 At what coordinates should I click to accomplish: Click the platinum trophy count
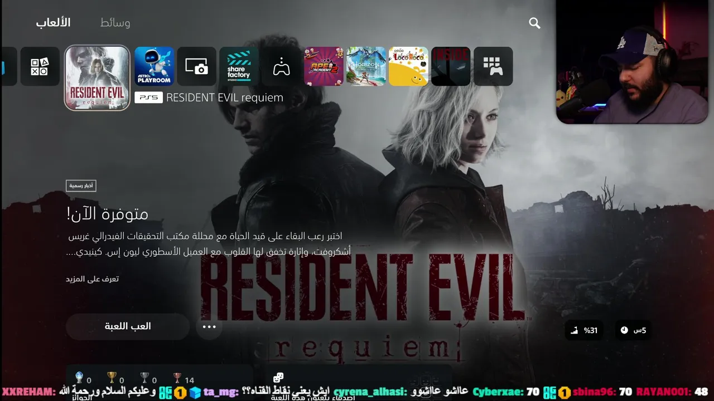pos(83,379)
